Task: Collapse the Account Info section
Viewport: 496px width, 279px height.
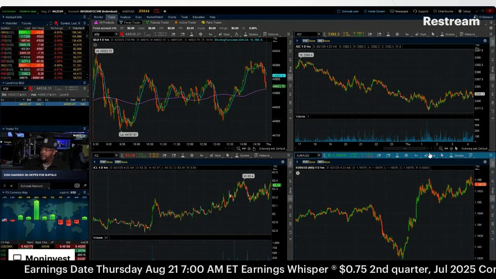Action: [3, 17]
